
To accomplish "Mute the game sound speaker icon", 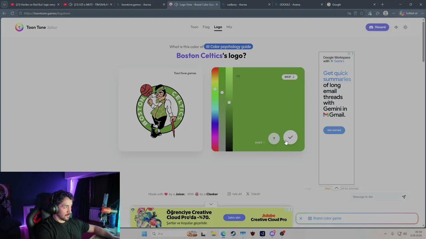I will (x=396, y=27).
